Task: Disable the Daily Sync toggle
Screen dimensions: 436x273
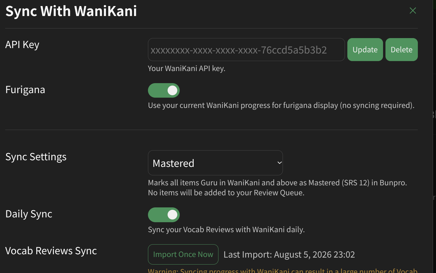Action: click(164, 215)
